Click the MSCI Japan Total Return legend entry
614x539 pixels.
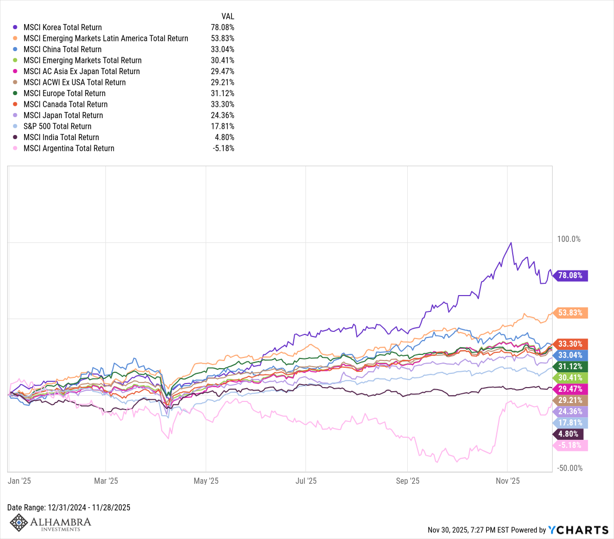click(x=63, y=115)
